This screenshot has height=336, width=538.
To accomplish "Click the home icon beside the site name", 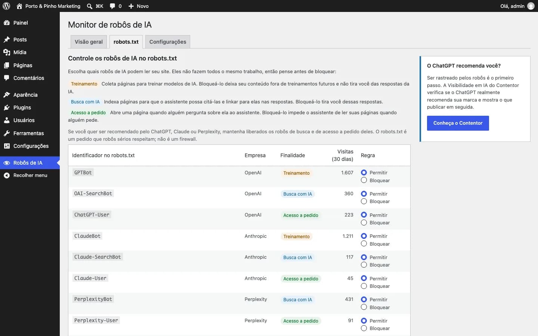I will pyautogui.click(x=19, y=6).
